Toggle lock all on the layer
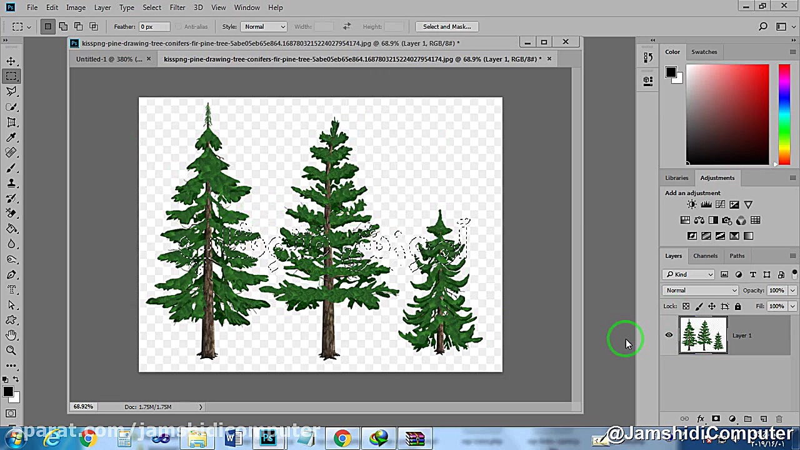The height and width of the screenshot is (450, 800). pos(737,306)
